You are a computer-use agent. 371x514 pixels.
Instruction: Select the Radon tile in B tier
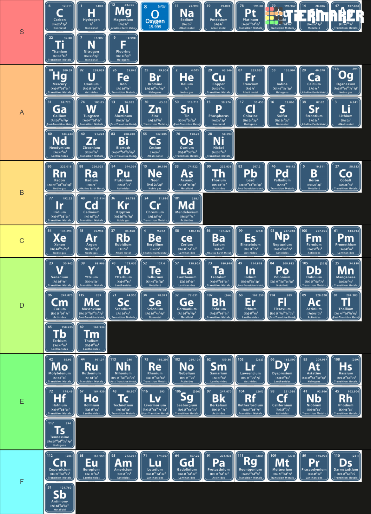[59, 177]
